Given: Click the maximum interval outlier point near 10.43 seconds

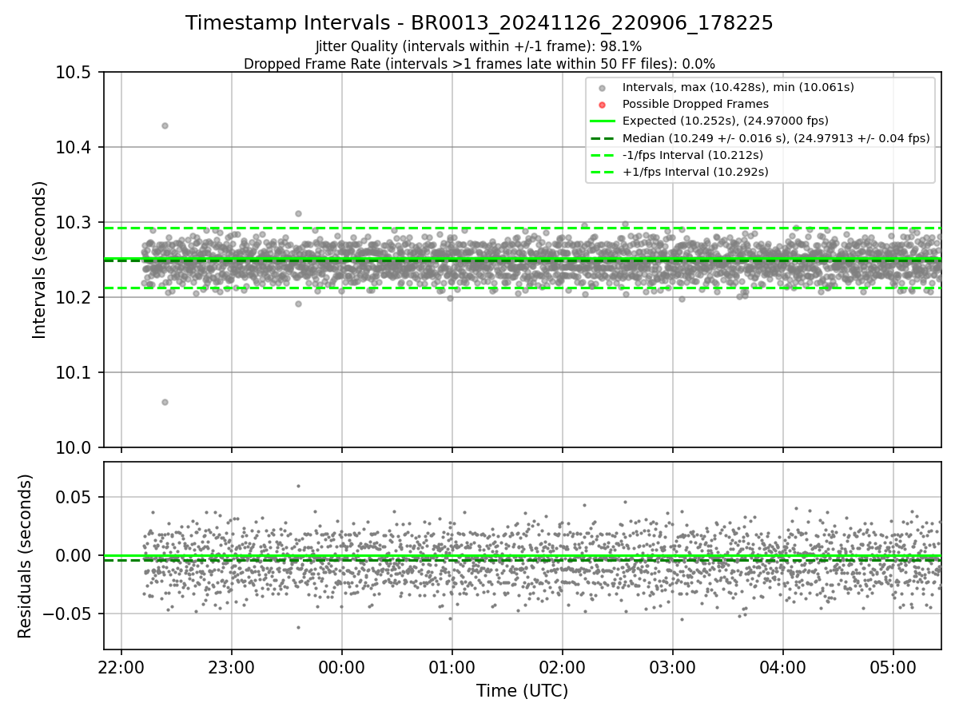Looking at the screenshot, I should (165, 125).
